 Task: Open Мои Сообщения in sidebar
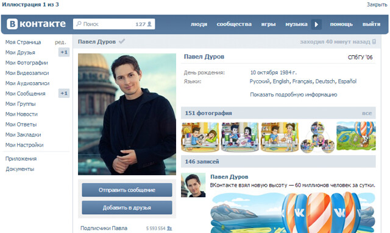[26, 94]
